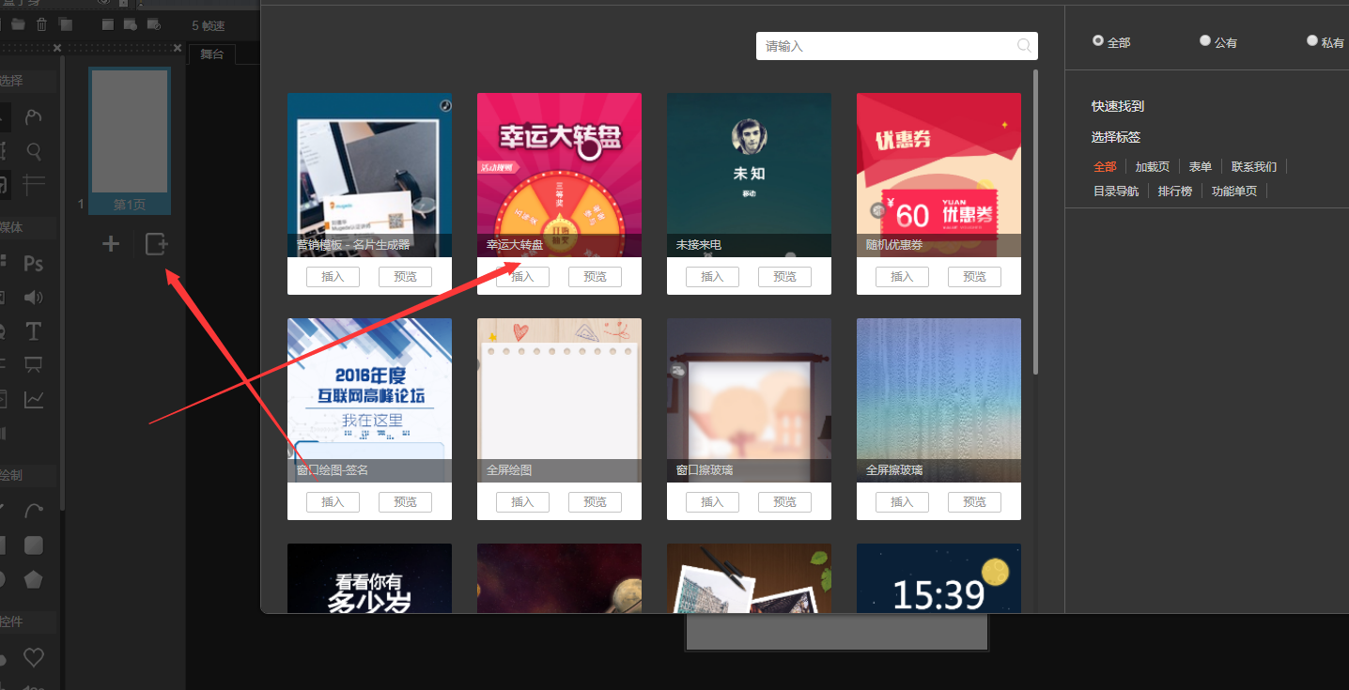Click the music icon on the 名片生成器 template

[x=445, y=104]
